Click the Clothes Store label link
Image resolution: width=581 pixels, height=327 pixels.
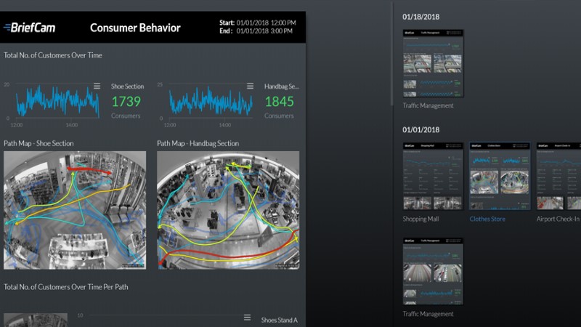tap(487, 219)
